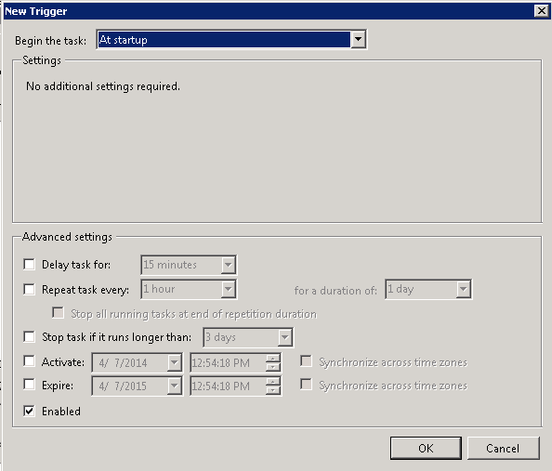Screen dimensions: 552x471
Task: Open the '3 days' stop-task dropdown
Action: click(284, 337)
